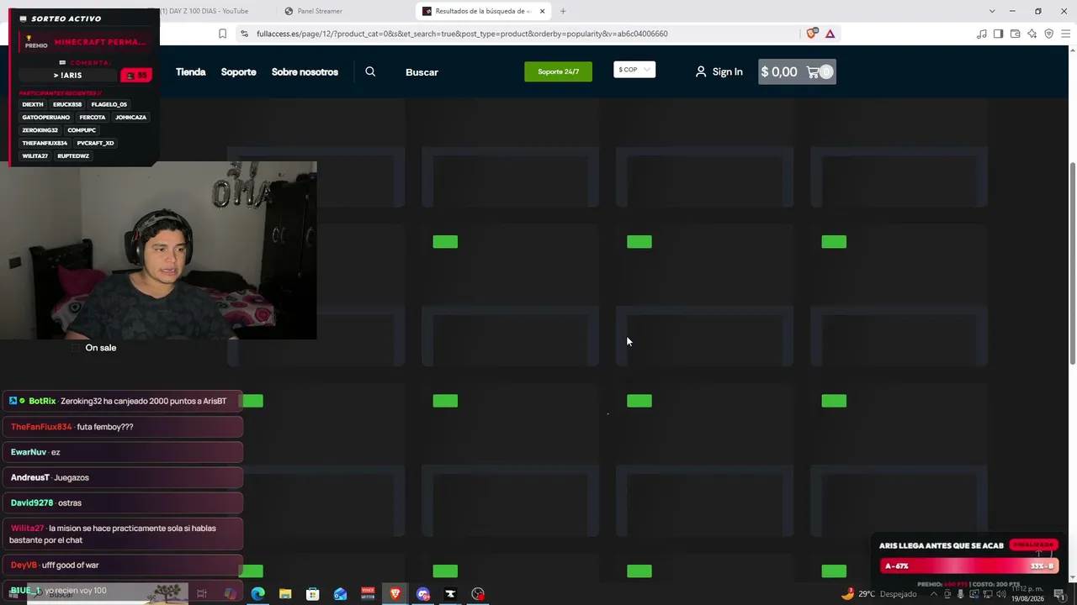Expand the browser tab search chevron
1077x605 pixels.
click(x=992, y=11)
